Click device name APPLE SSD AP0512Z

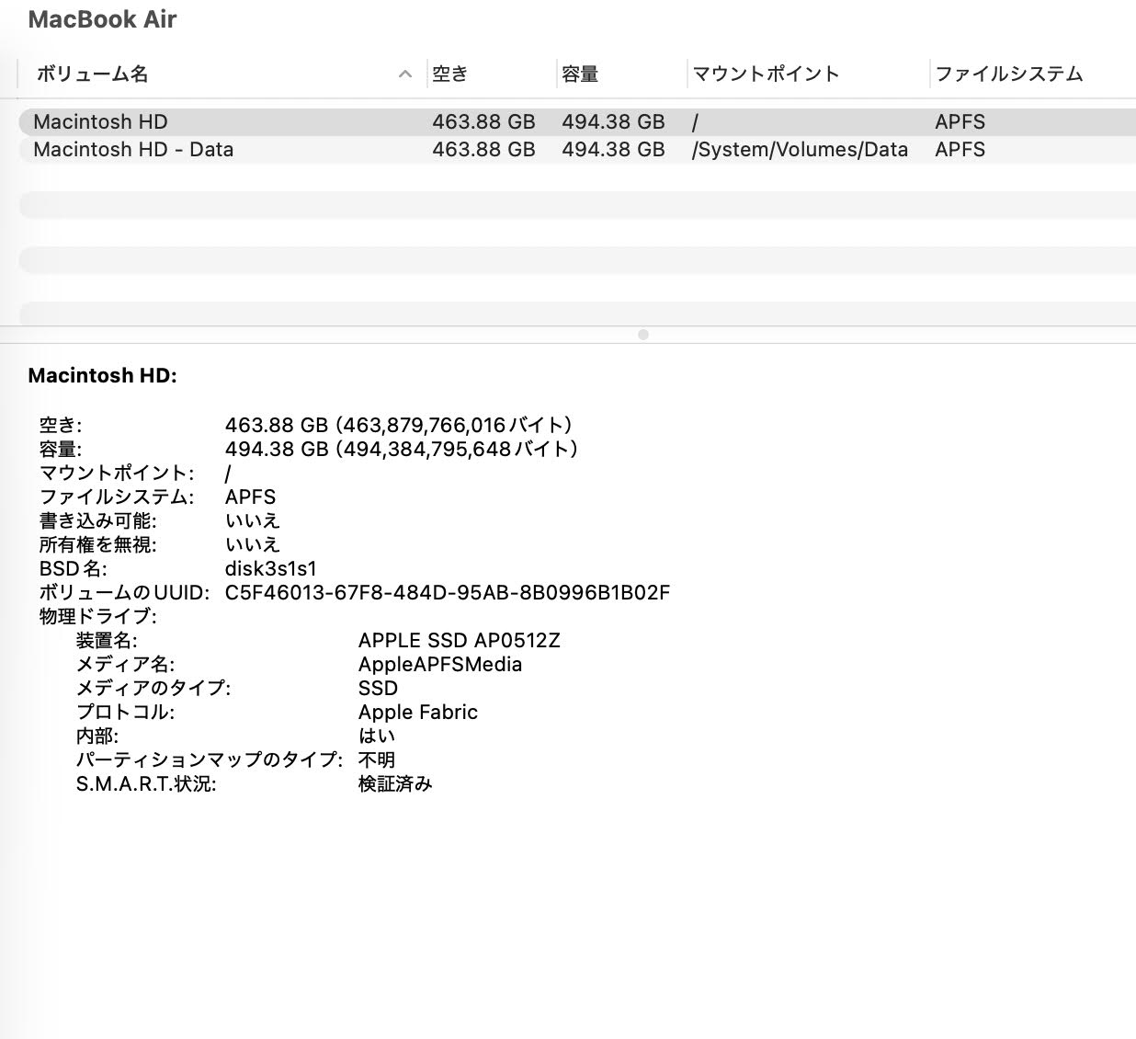pyautogui.click(x=459, y=640)
